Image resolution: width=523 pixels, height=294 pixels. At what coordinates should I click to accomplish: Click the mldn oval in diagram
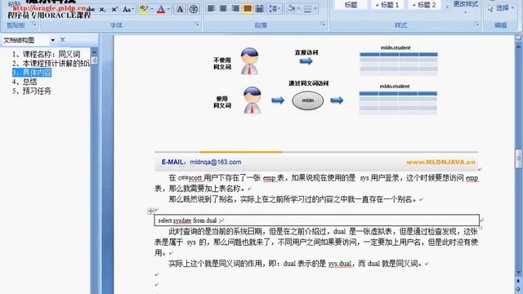click(x=307, y=100)
